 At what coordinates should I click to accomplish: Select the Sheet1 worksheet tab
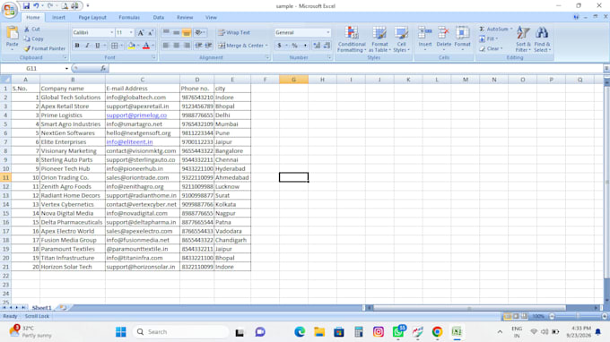point(41,307)
